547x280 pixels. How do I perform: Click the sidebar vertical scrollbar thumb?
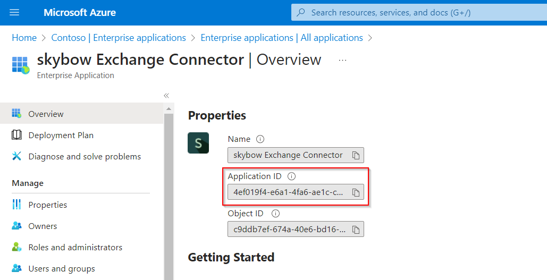point(169,197)
